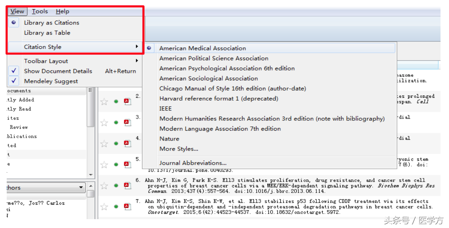Click the green read-status dot on reference 6
449x228 pixels.
(x=116, y=186)
